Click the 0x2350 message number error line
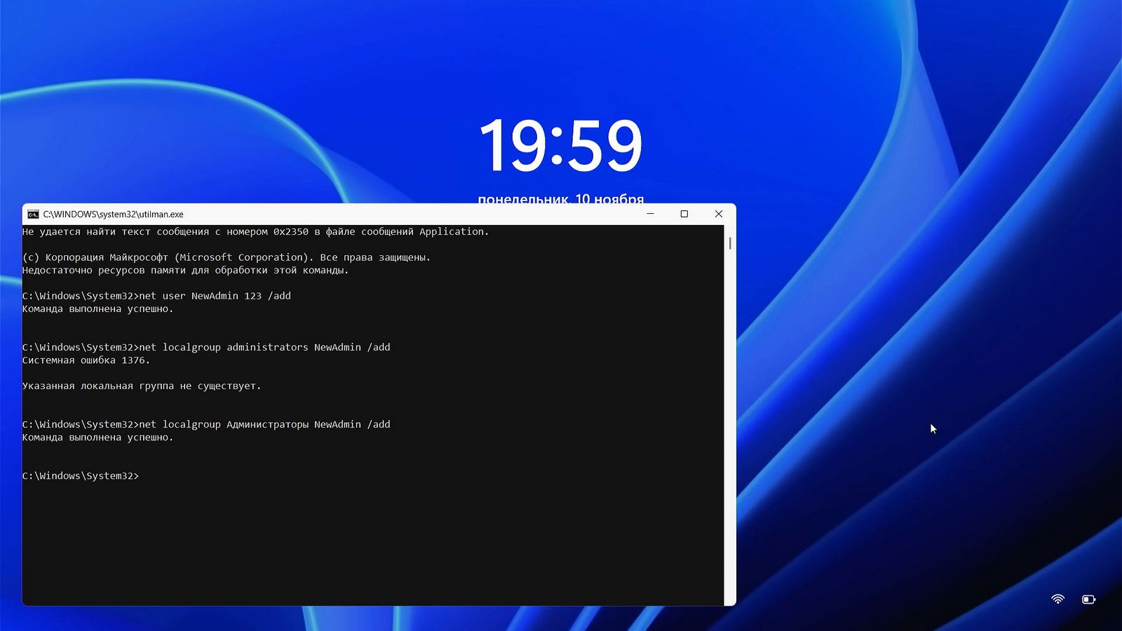The width and height of the screenshot is (1122, 631). 255,231
